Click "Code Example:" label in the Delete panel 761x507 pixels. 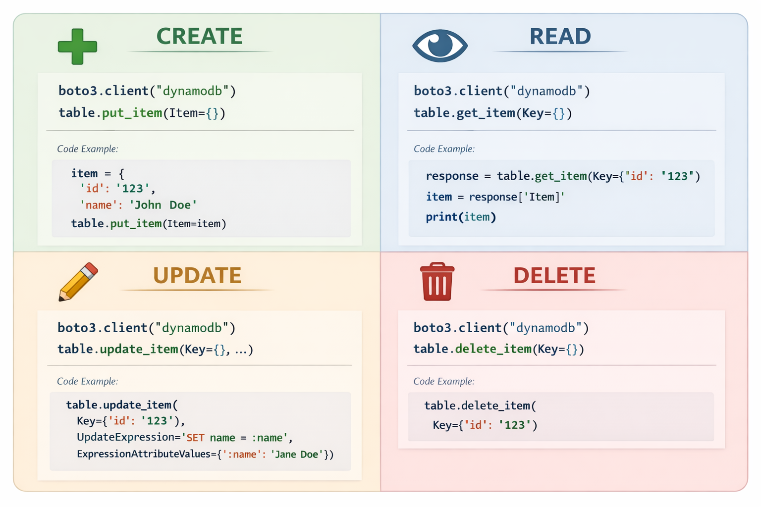[x=443, y=381]
